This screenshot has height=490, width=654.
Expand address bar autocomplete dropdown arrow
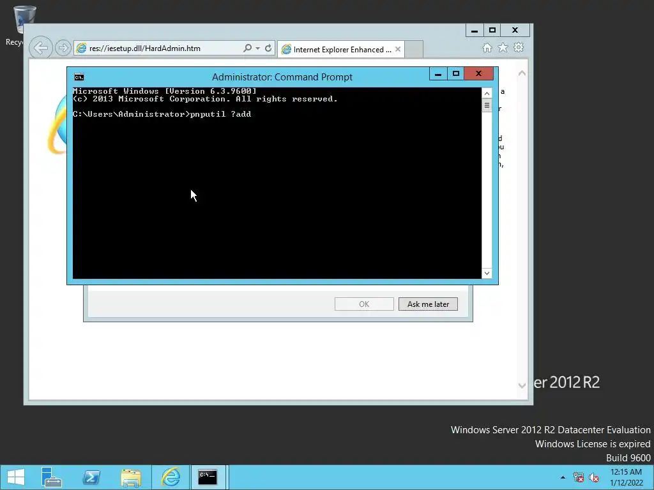[258, 48]
